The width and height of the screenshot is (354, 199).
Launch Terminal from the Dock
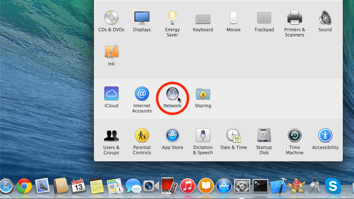coord(260,186)
